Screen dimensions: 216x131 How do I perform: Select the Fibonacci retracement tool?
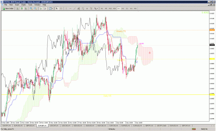tap(83, 9)
